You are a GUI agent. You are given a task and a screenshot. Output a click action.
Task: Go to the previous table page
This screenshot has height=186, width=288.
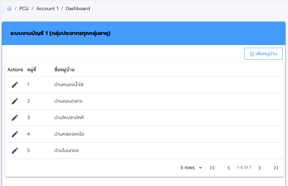point(229,168)
